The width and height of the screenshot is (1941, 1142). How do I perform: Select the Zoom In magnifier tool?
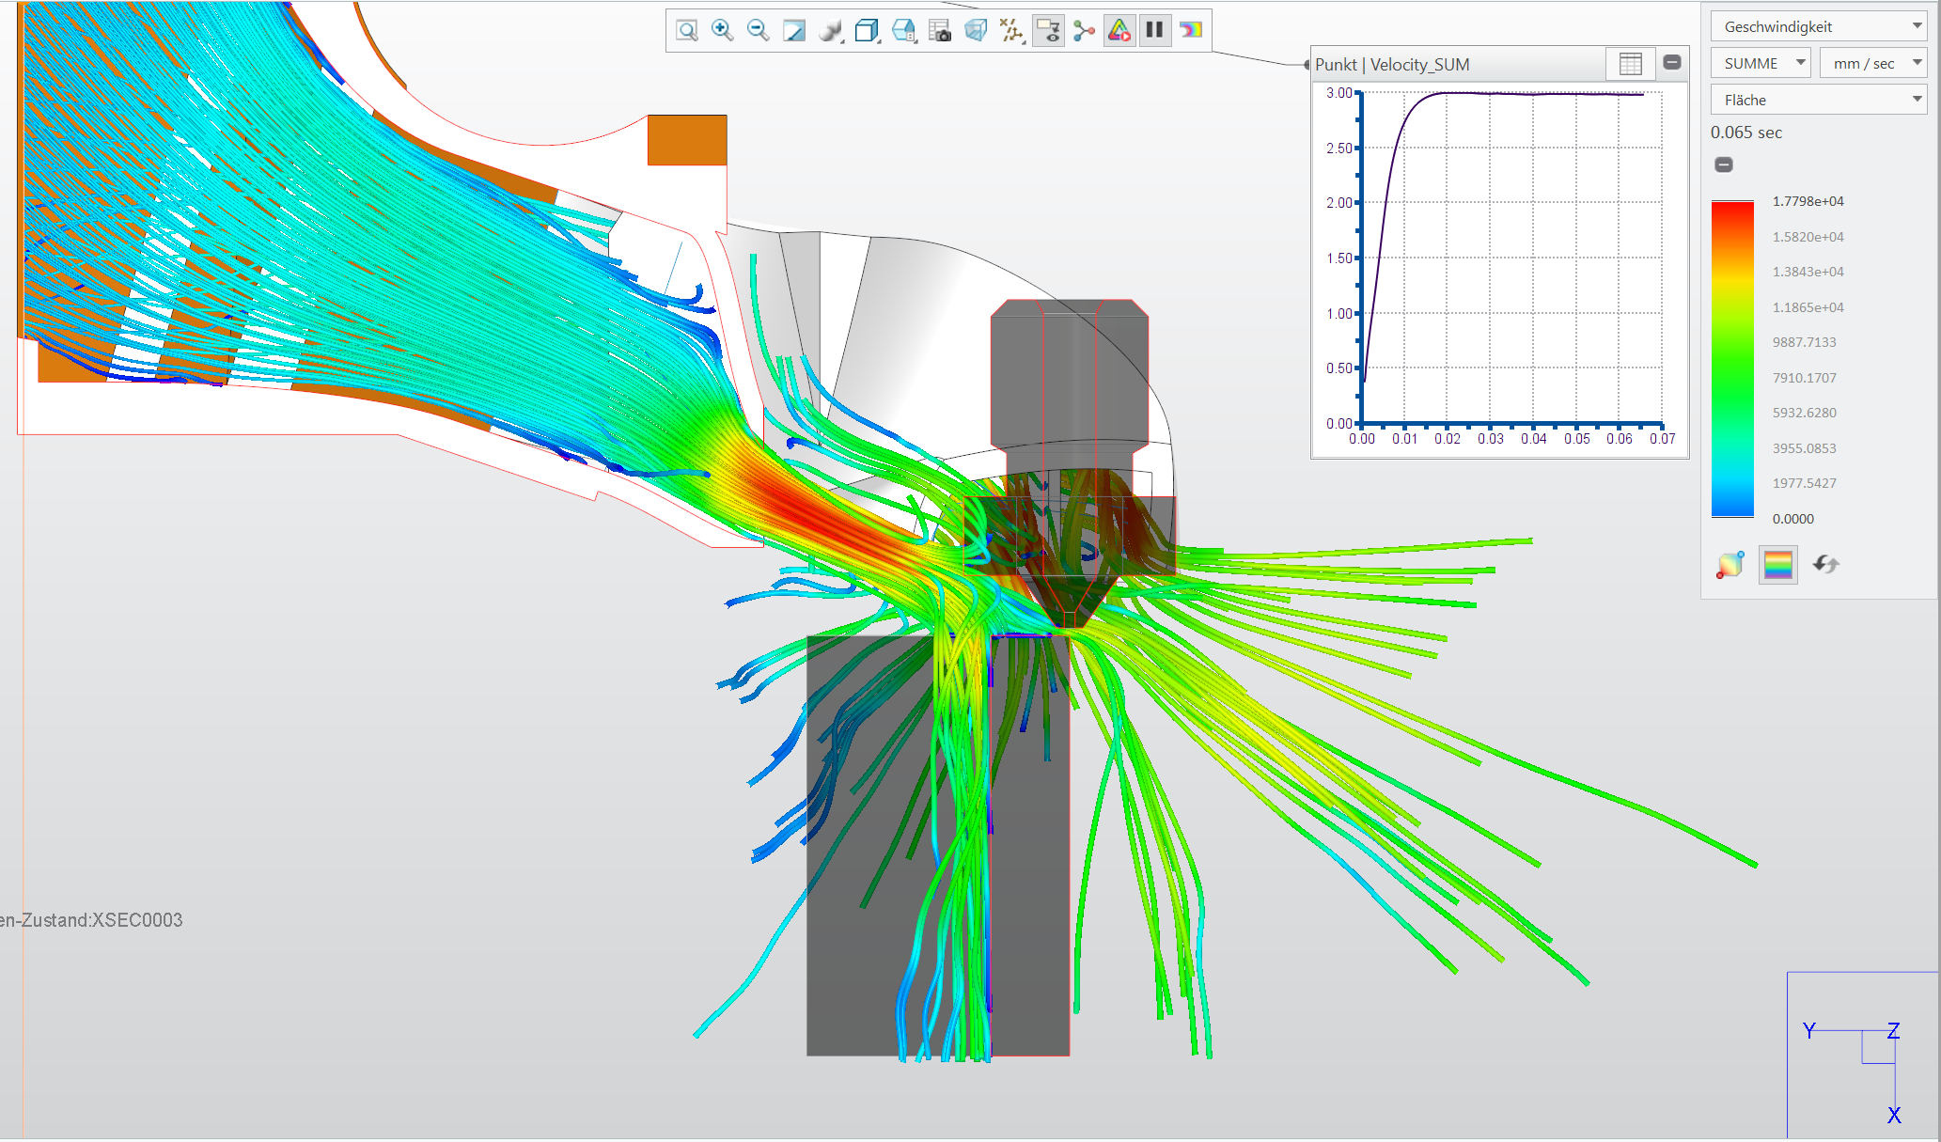click(722, 29)
